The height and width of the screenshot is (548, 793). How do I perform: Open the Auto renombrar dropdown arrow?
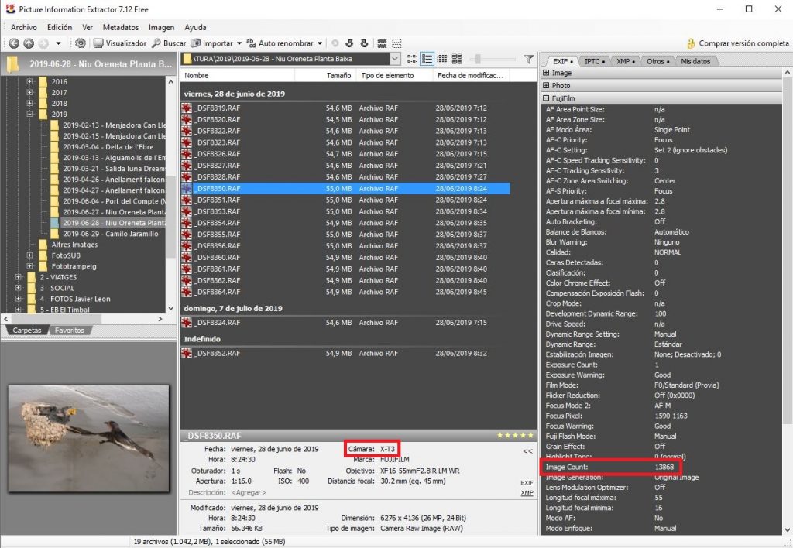319,43
